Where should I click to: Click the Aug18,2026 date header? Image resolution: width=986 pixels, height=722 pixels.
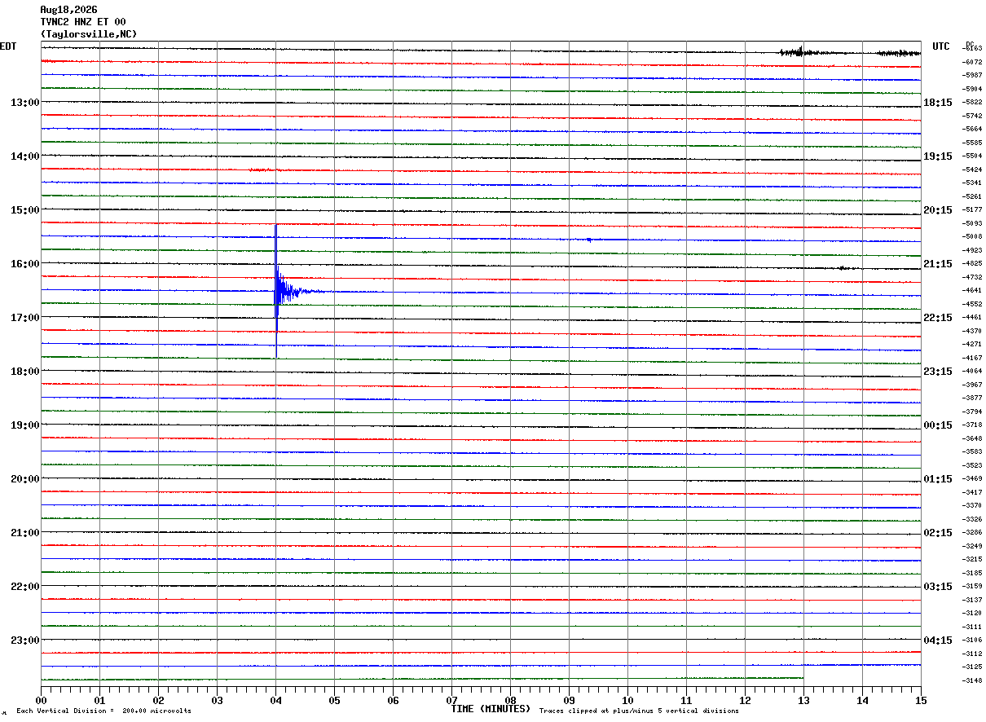(x=68, y=10)
